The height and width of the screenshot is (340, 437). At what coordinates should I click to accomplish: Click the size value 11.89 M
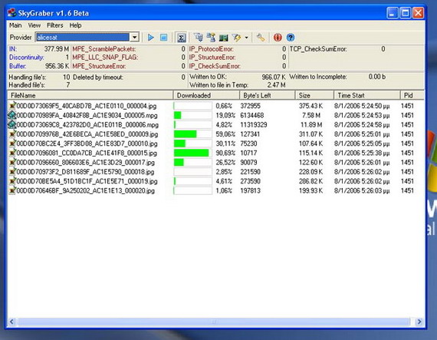pos(310,125)
